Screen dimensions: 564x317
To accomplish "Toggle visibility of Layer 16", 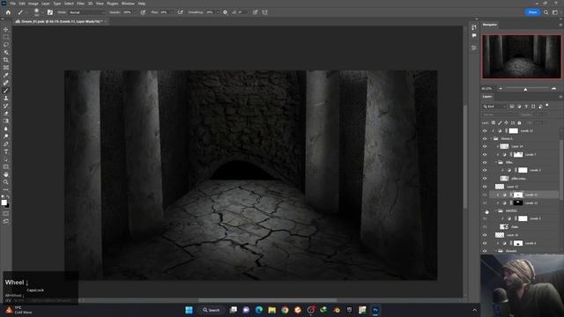I will tap(485, 235).
